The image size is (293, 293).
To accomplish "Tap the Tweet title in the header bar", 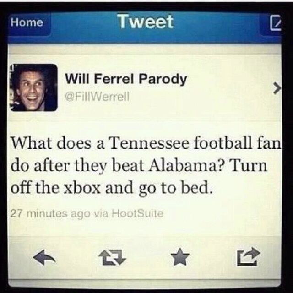I will coord(146,22).
